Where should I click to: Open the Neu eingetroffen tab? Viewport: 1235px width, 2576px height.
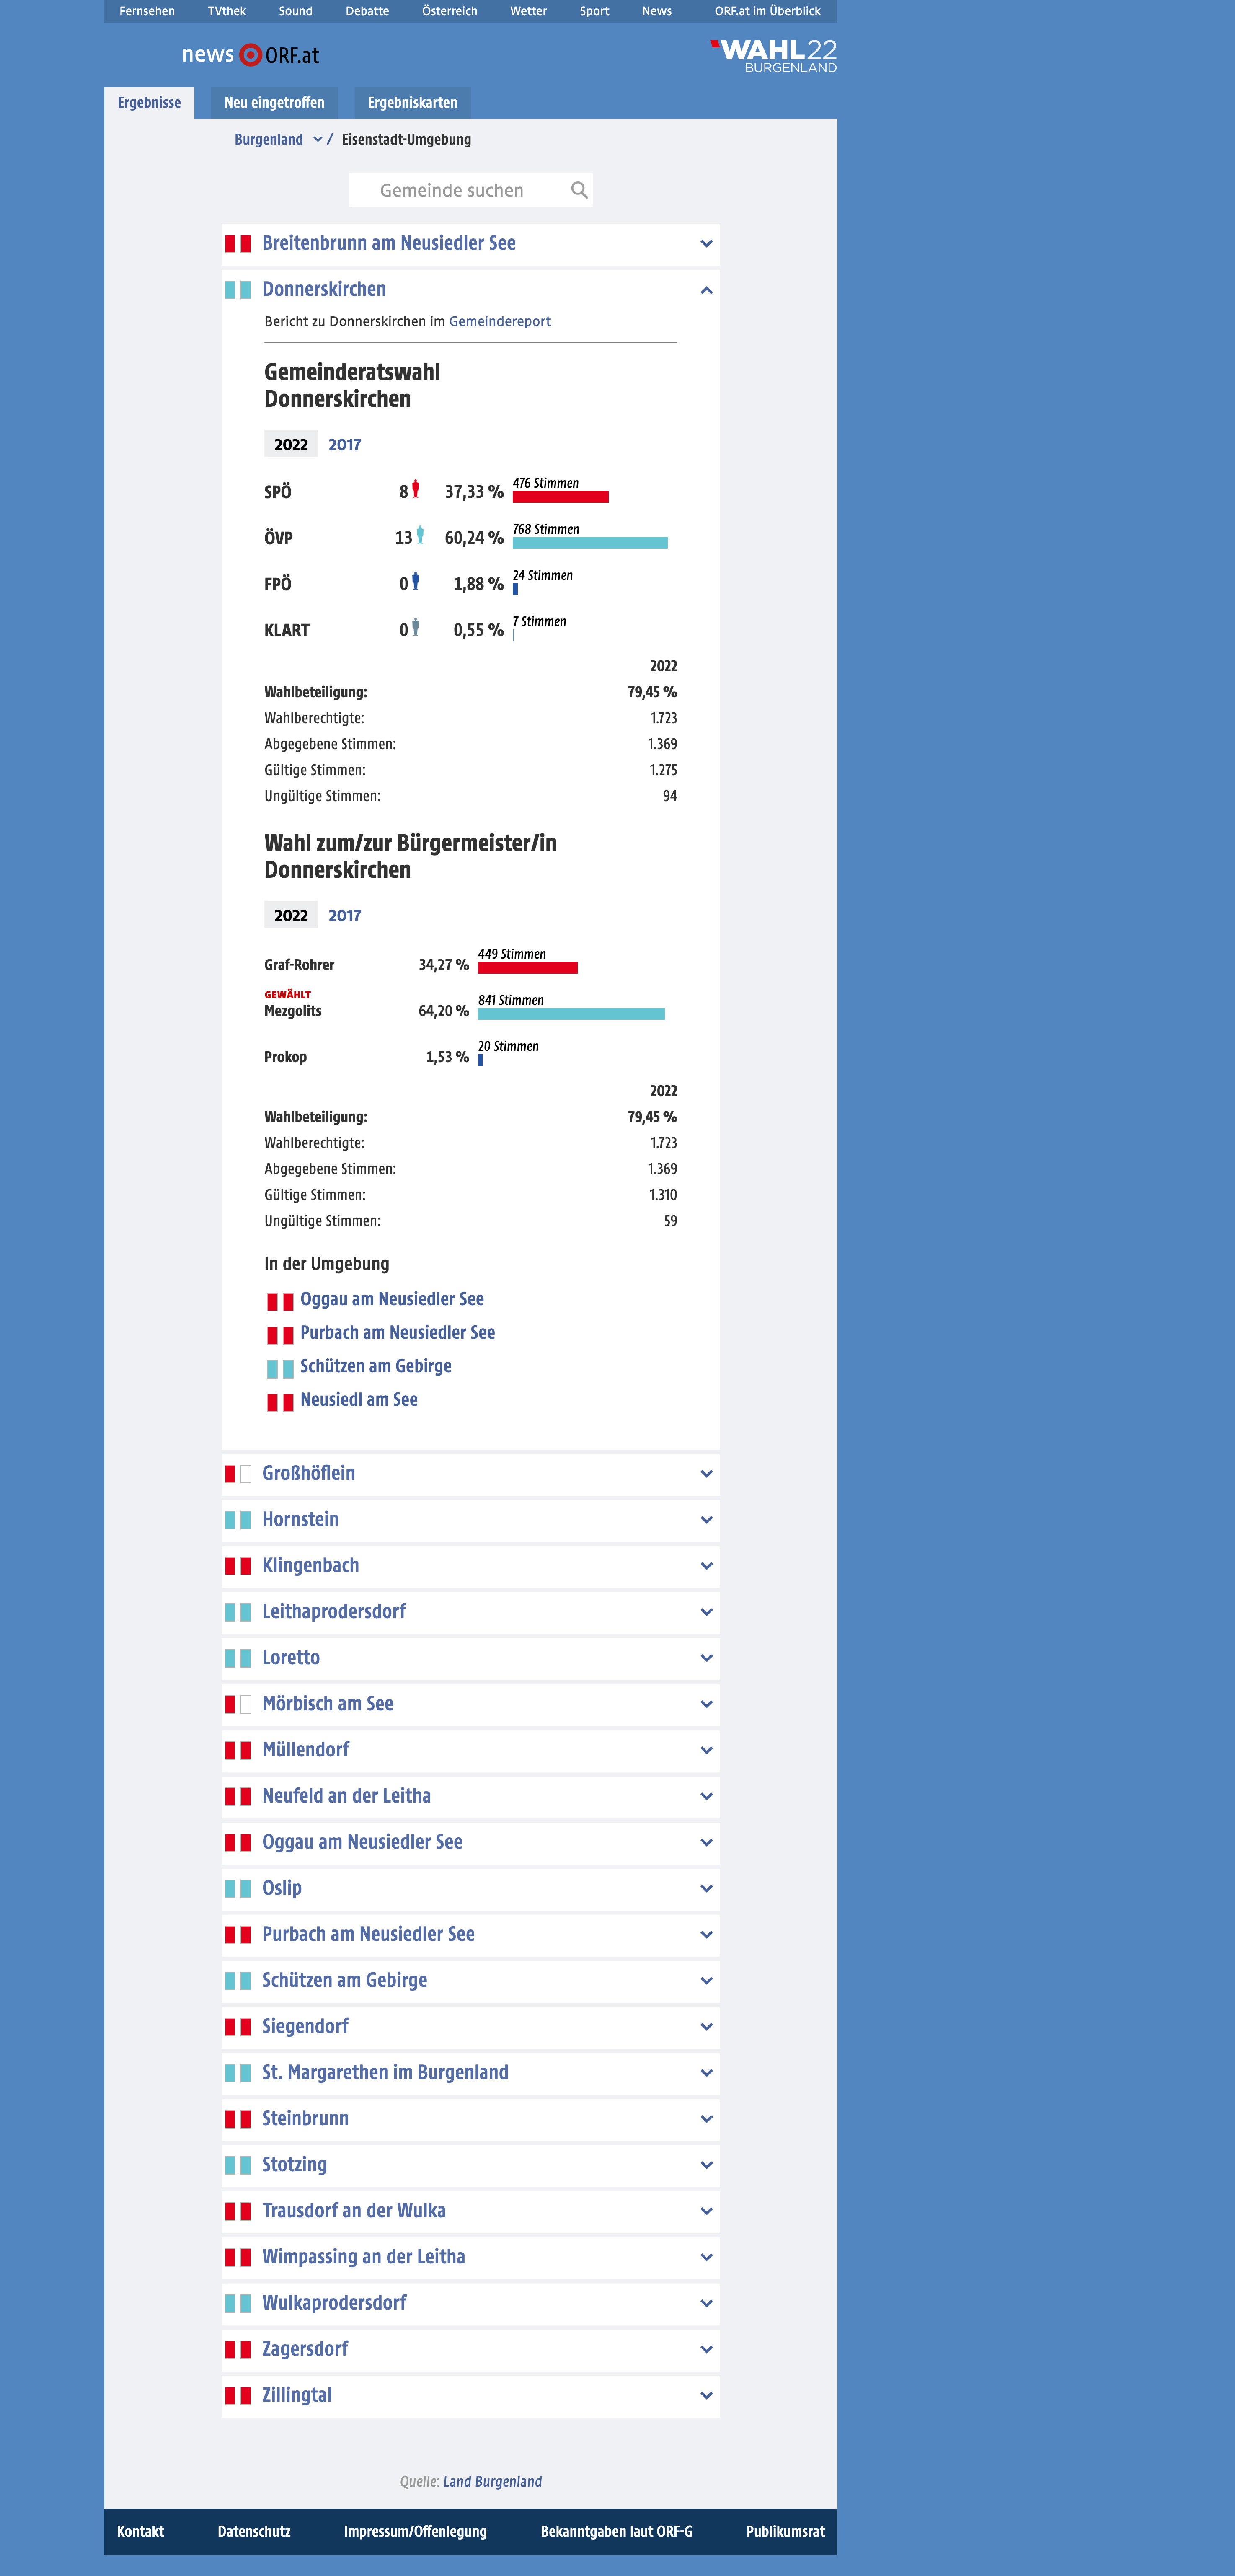[274, 103]
